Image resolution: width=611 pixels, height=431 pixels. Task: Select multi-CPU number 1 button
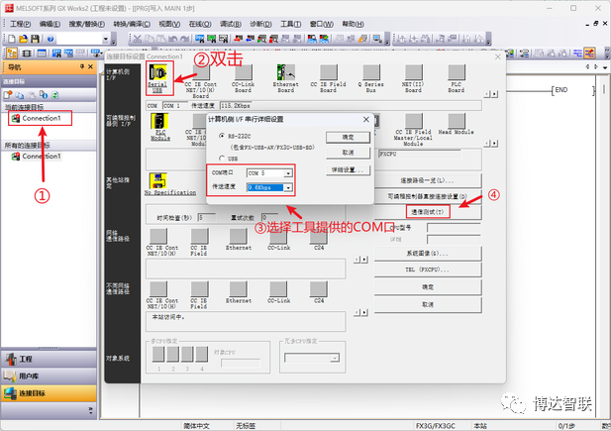tap(158, 354)
